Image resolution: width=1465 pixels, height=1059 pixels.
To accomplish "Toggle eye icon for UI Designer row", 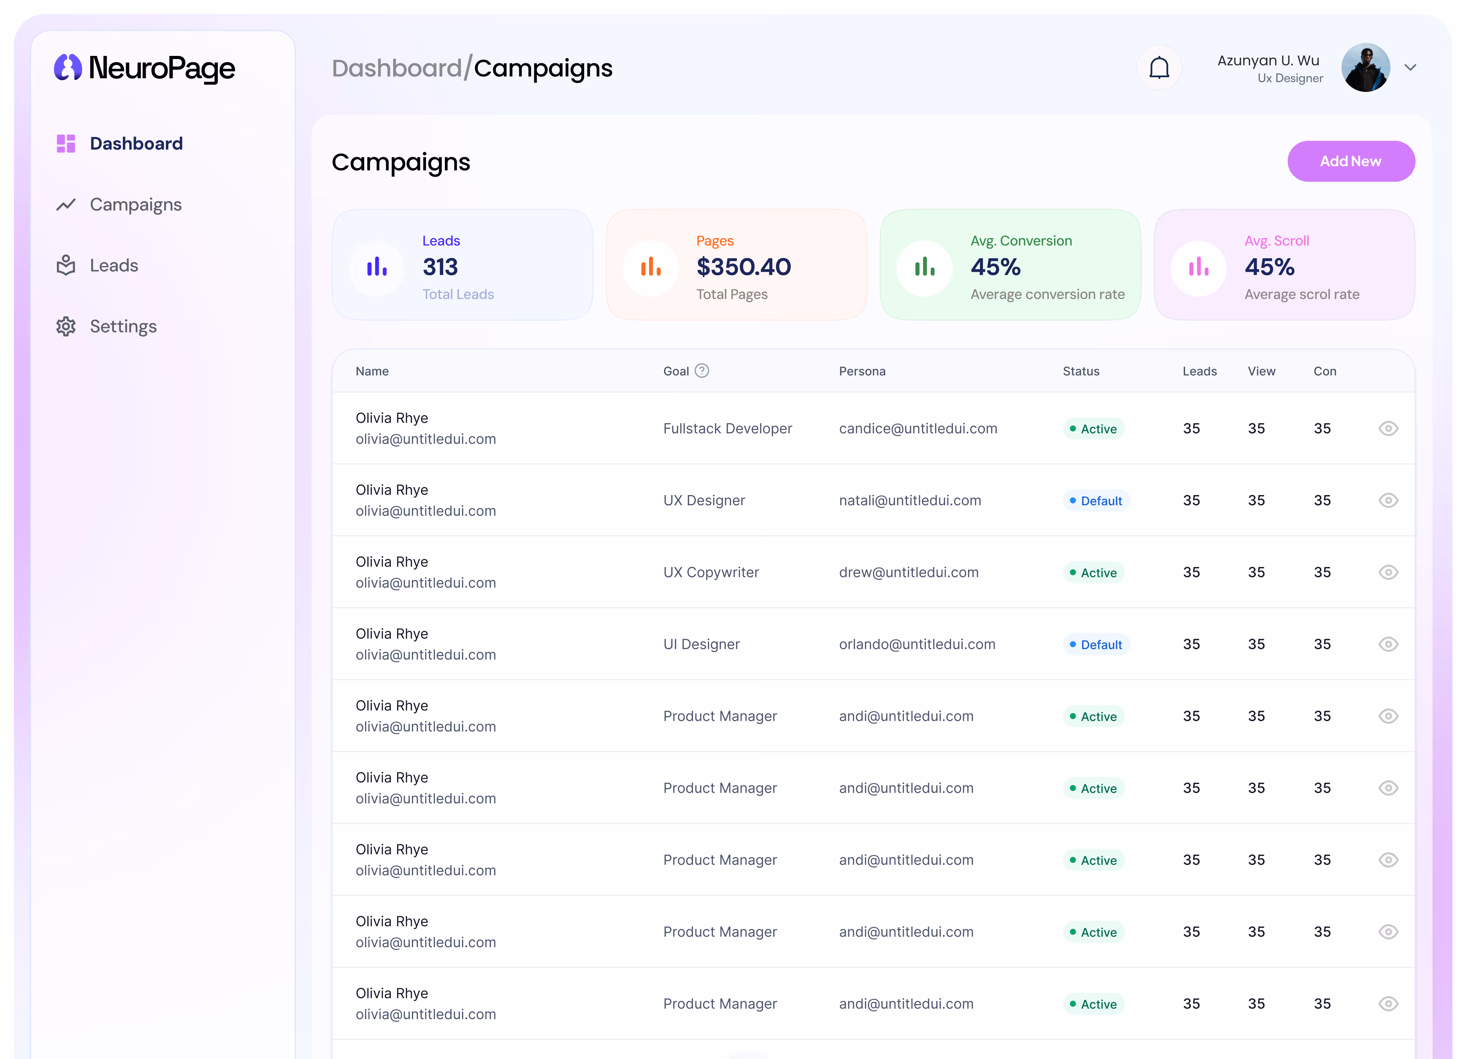I will point(1388,644).
